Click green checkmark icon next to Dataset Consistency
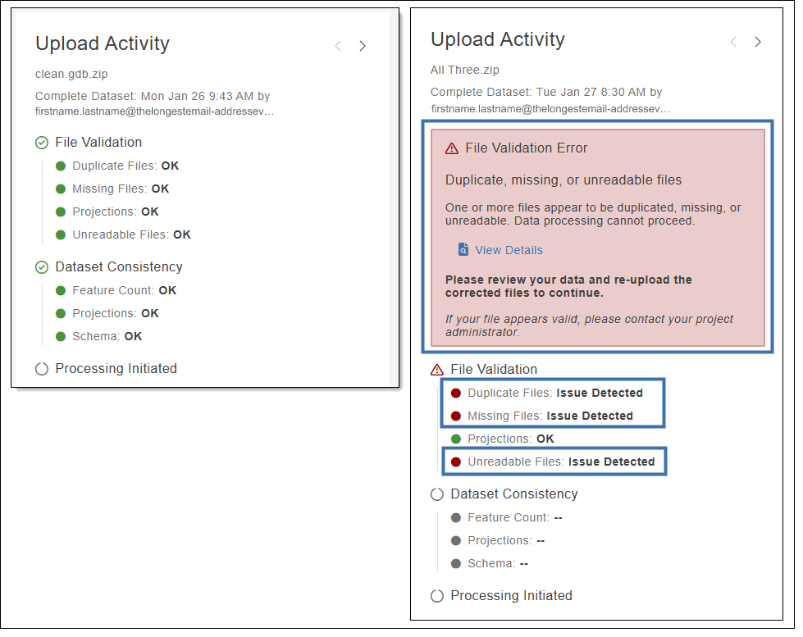803x637 pixels. [42, 267]
